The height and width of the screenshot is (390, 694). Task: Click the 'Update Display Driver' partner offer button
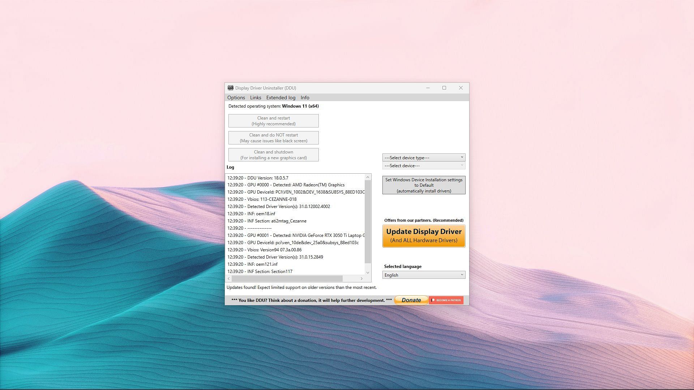(x=424, y=235)
